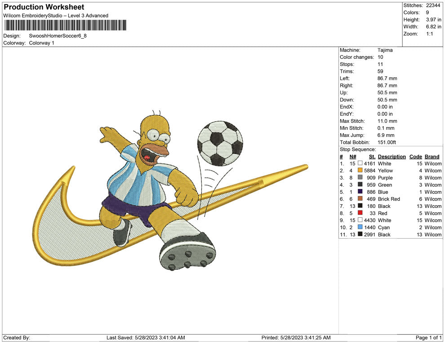Screen dimensions: 445x342
Task: Click the 'Brand' column header
Action: coord(432,157)
